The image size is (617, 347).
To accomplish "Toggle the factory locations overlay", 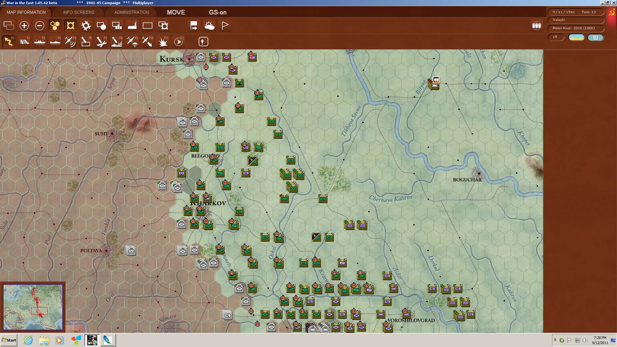I will coord(132,26).
